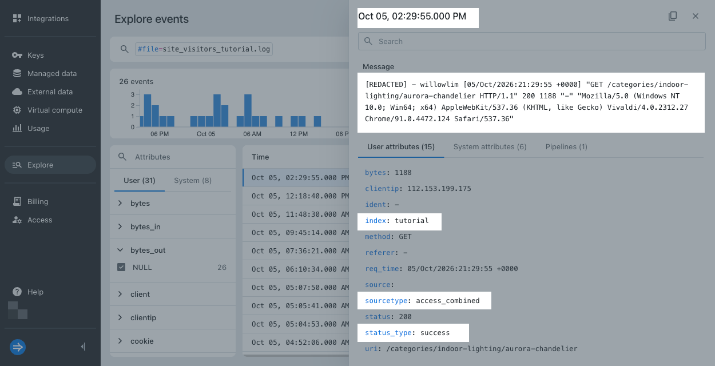Open Virtual compute chip icon
Image resolution: width=715 pixels, height=366 pixels.
(17, 110)
